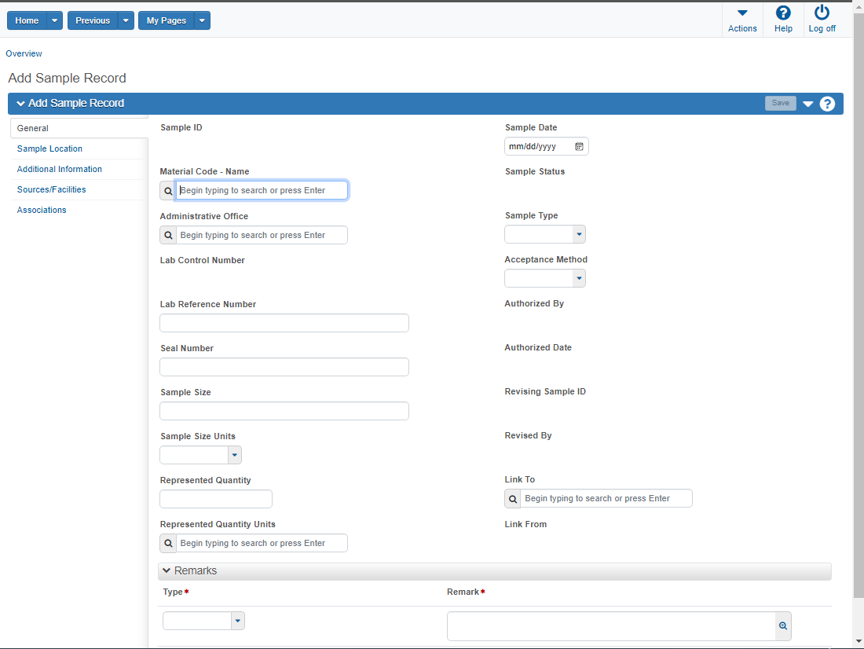Expand the Previous button dropdown arrow

pyautogui.click(x=126, y=20)
